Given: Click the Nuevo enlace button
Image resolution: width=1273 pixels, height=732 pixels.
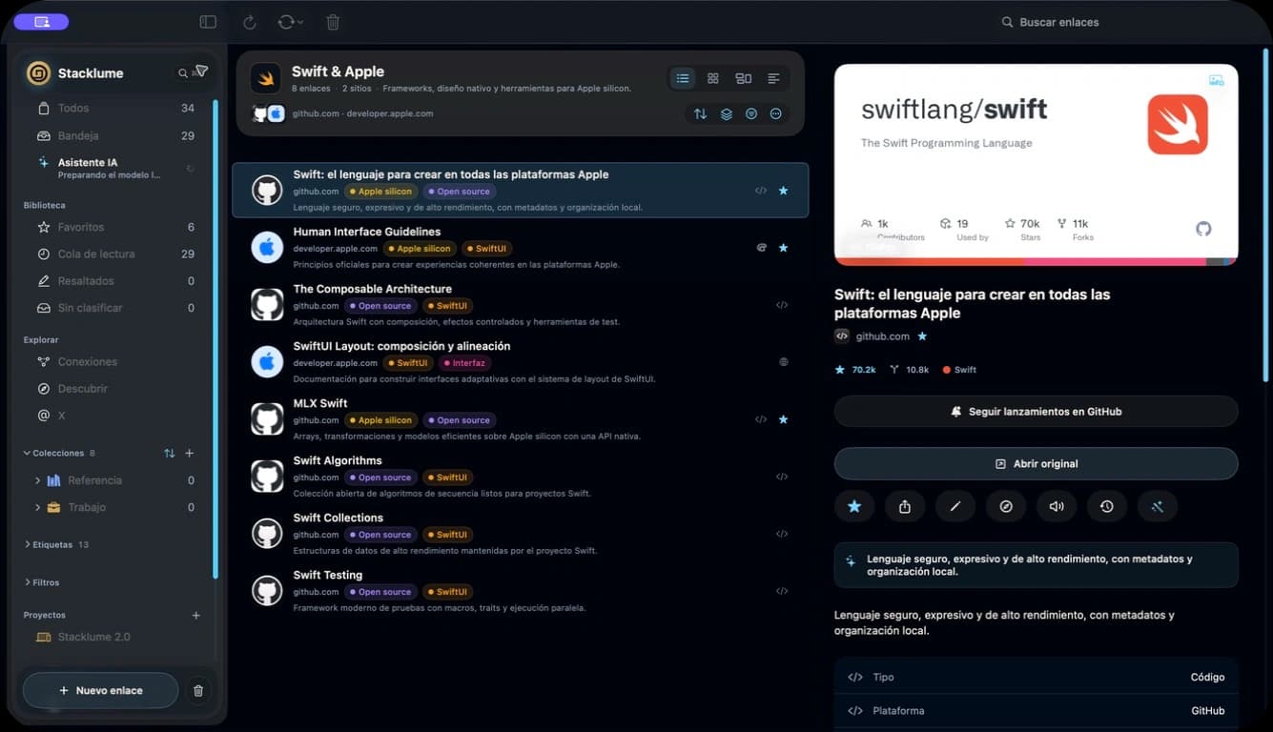Looking at the screenshot, I should point(100,690).
